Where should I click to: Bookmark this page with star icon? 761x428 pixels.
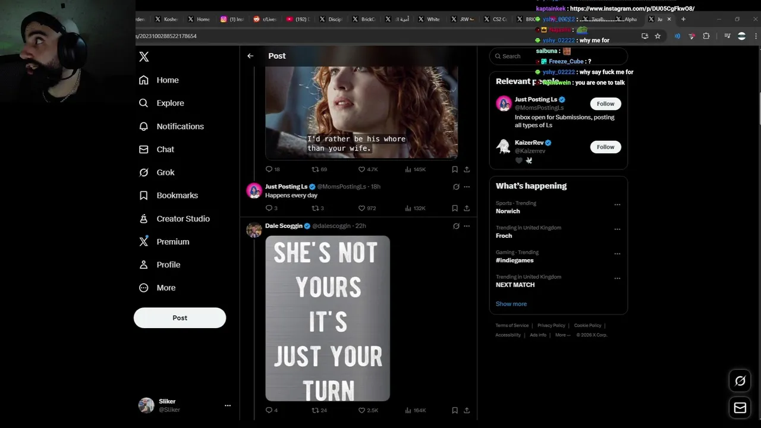tap(658, 36)
